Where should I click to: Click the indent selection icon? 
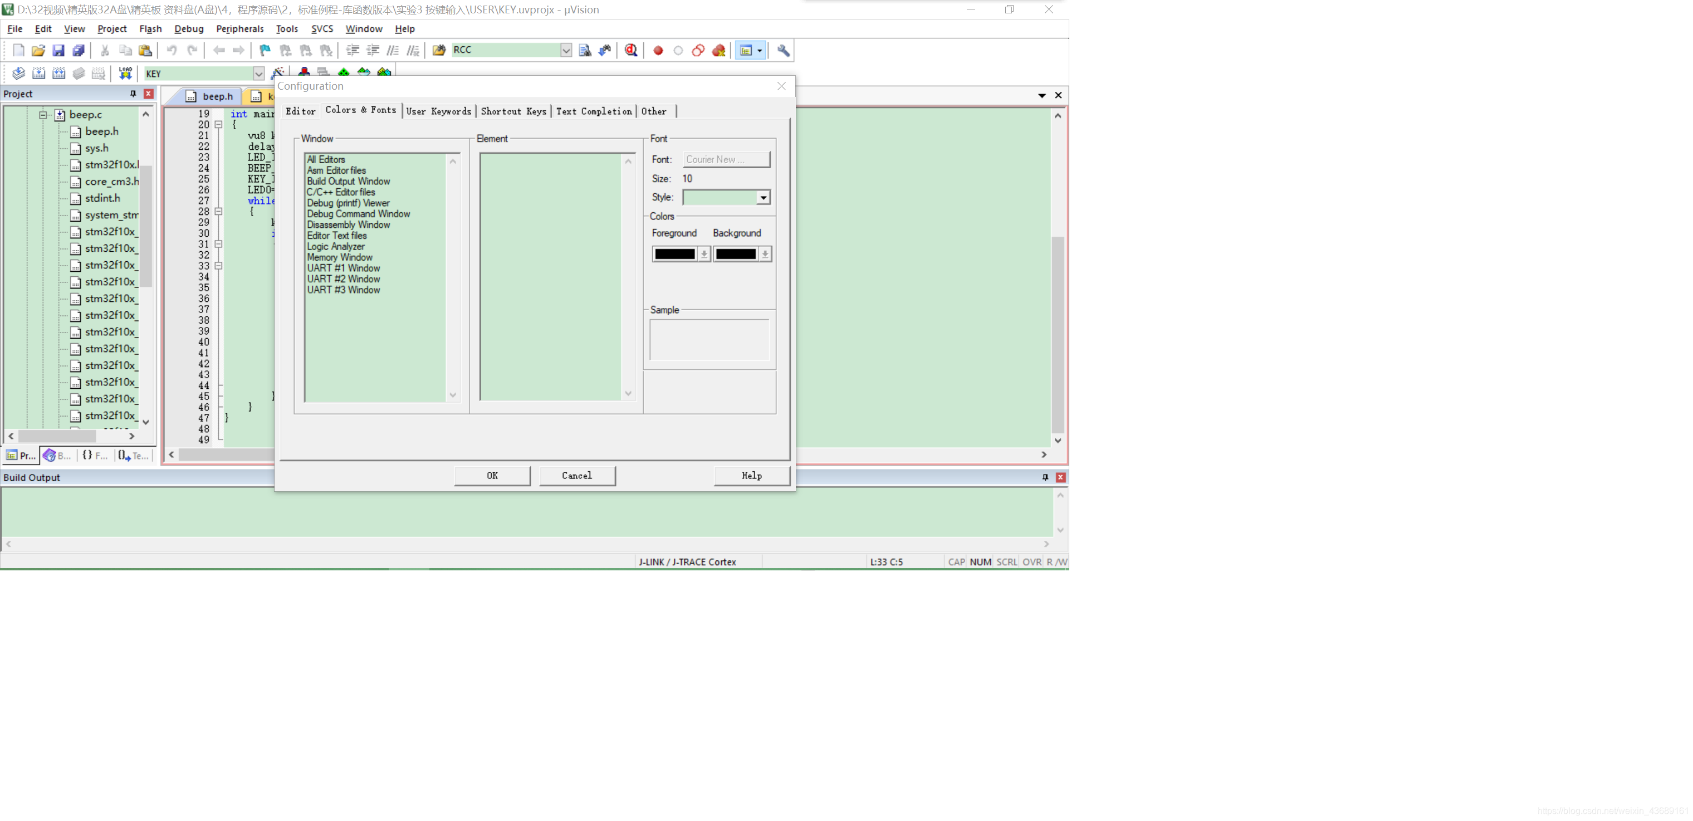(x=353, y=50)
